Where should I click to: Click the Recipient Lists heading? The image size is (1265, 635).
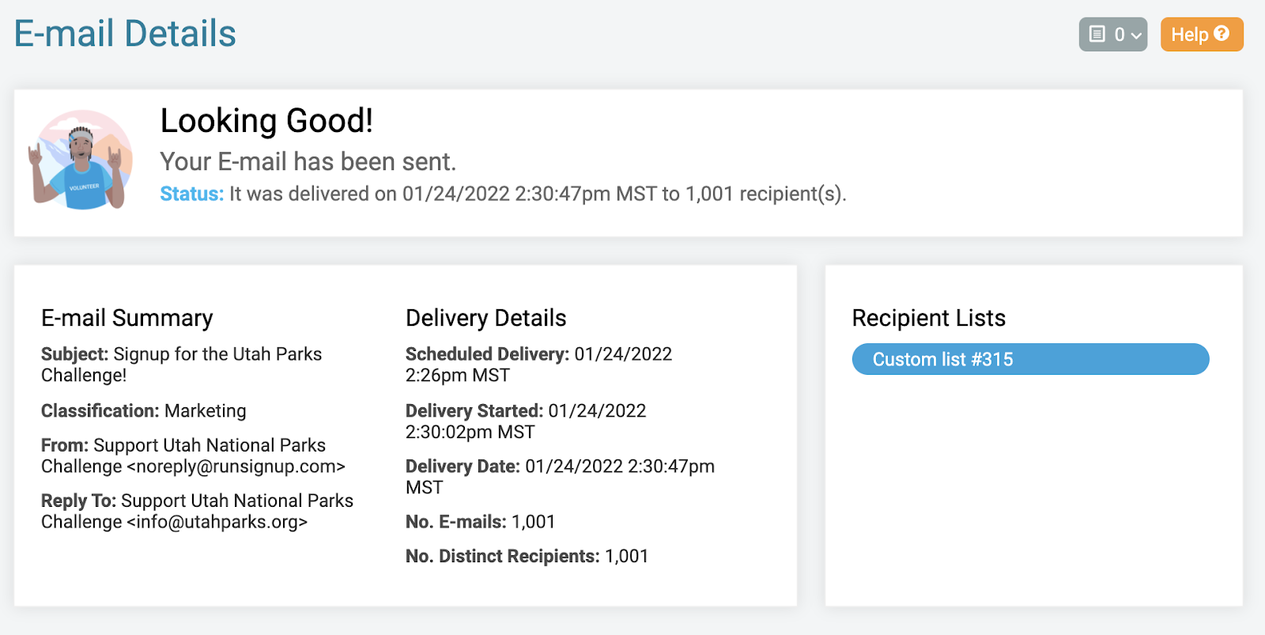click(928, 318)
